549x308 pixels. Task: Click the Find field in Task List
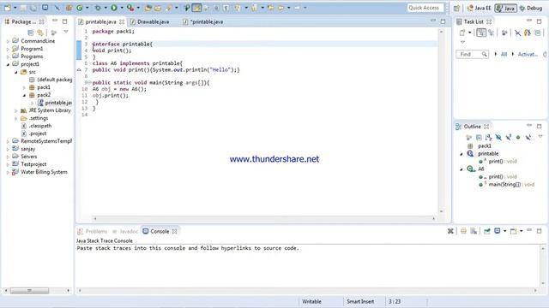click(x=473, y=54)
